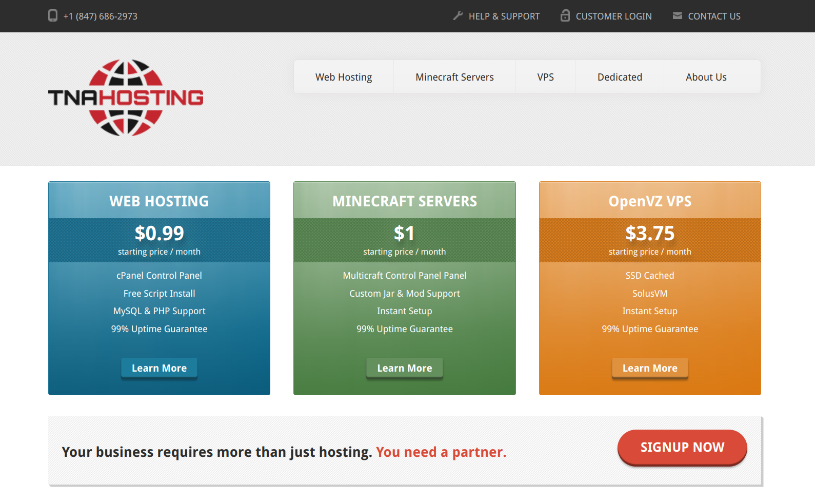Click 99% Uptime Guarantee in OpenVZ card
The height and width of the screenshot is (502, 815).
click(650, 329)
